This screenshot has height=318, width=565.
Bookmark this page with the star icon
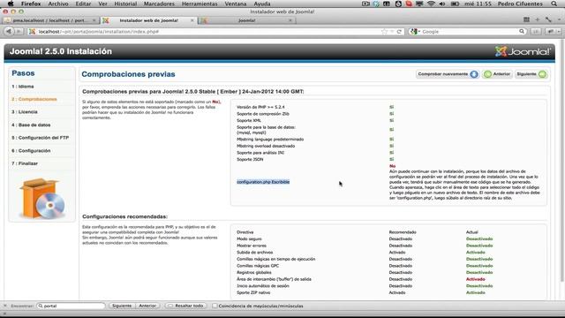pos(384,32)
